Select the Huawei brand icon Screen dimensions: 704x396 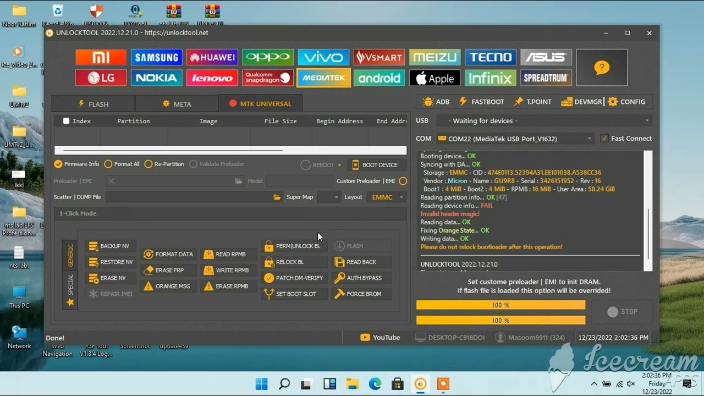pos(212,57)
